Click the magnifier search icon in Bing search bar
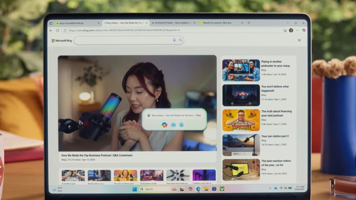This screenshot has width=356, height=200. click(180, 40)
